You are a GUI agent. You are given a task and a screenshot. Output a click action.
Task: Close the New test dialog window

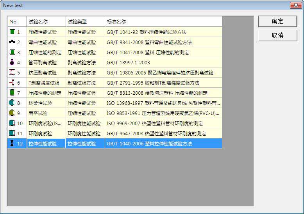[x=294, y=5]
